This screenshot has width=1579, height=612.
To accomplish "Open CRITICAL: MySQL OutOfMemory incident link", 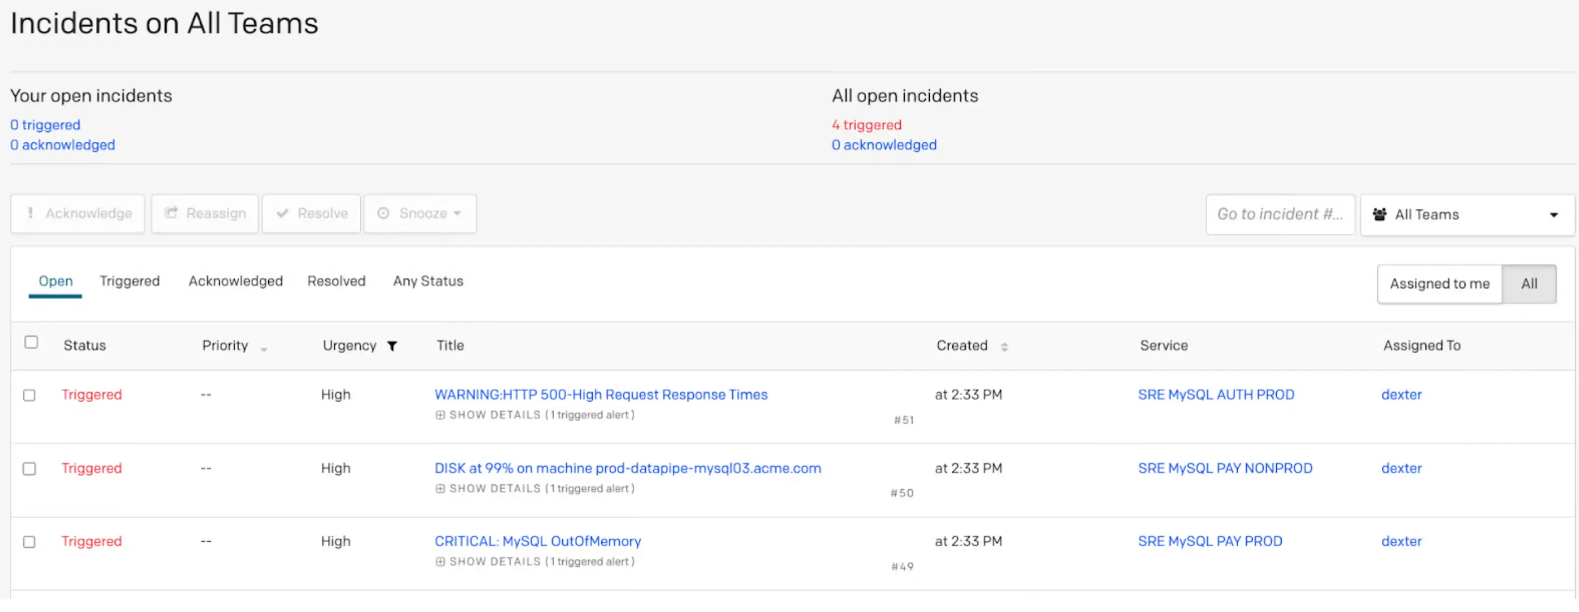I will coord(538,541).
